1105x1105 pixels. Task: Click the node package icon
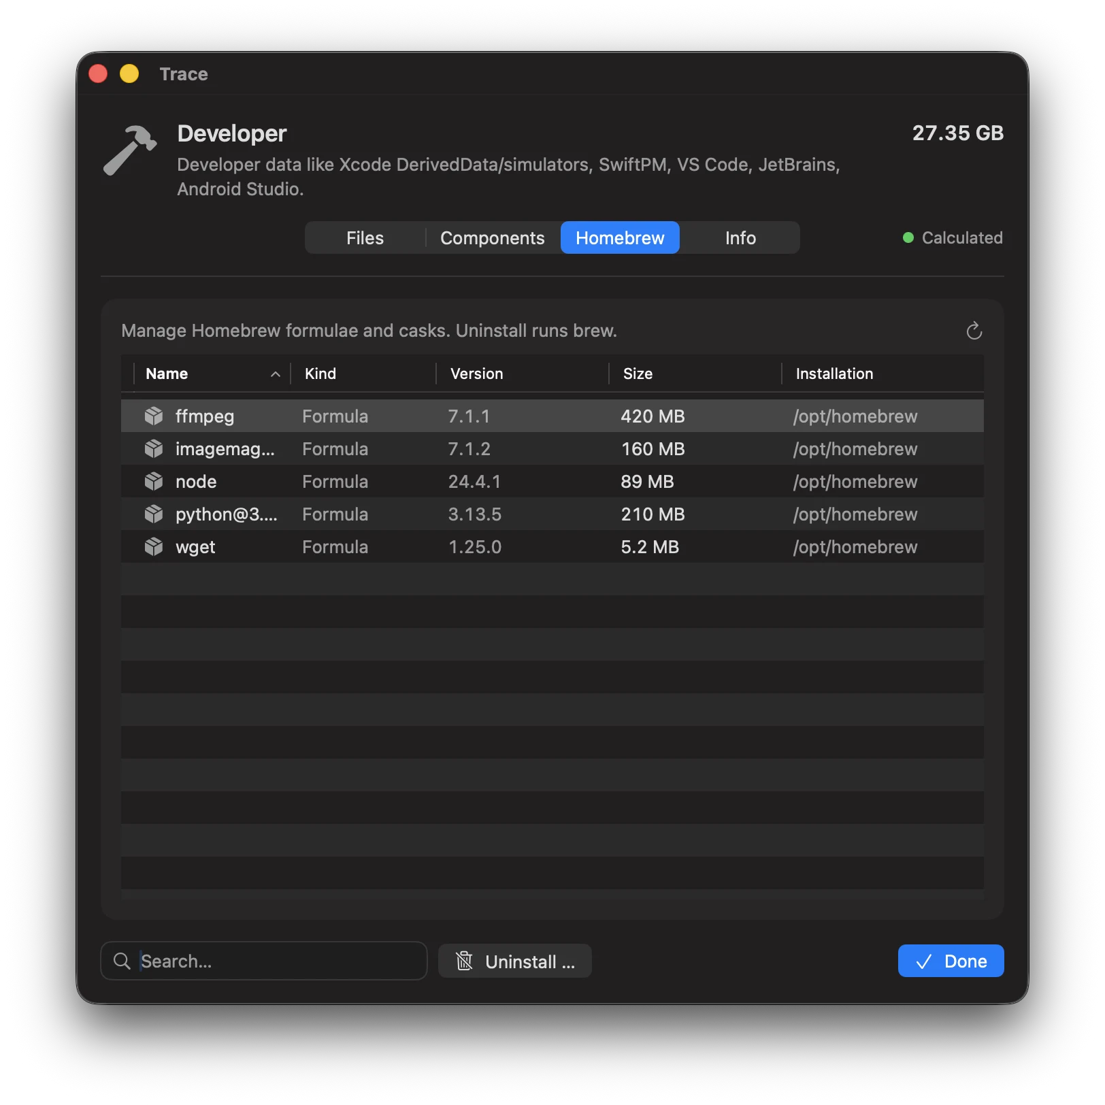pyautogui.click(x=154, y=481)
